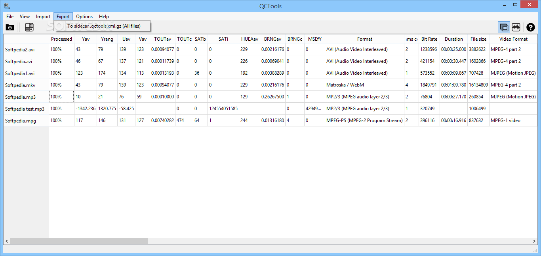Open the Export menu
This screenshot has height=256, width=541.
coord(63,17)
